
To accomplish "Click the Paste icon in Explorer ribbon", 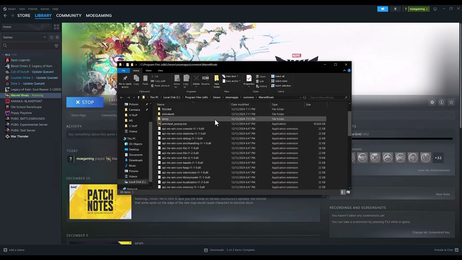I will [145, 80].
